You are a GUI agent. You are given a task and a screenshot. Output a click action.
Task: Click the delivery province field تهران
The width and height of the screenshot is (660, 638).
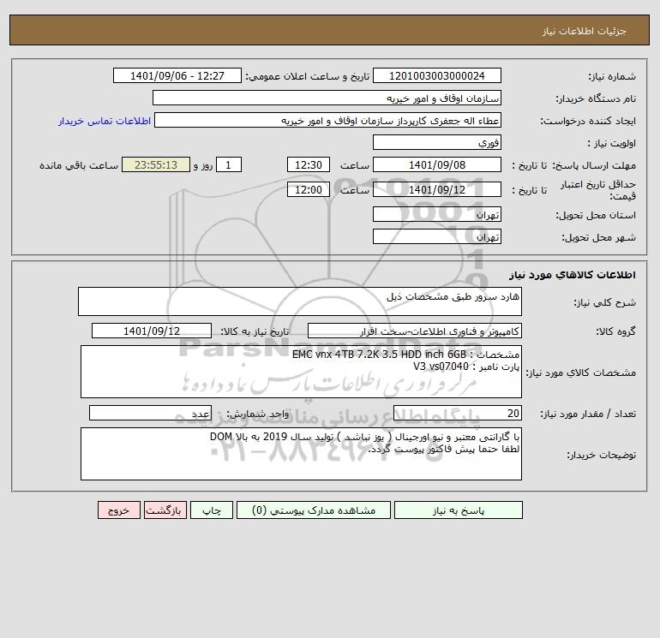pos(437,214)
